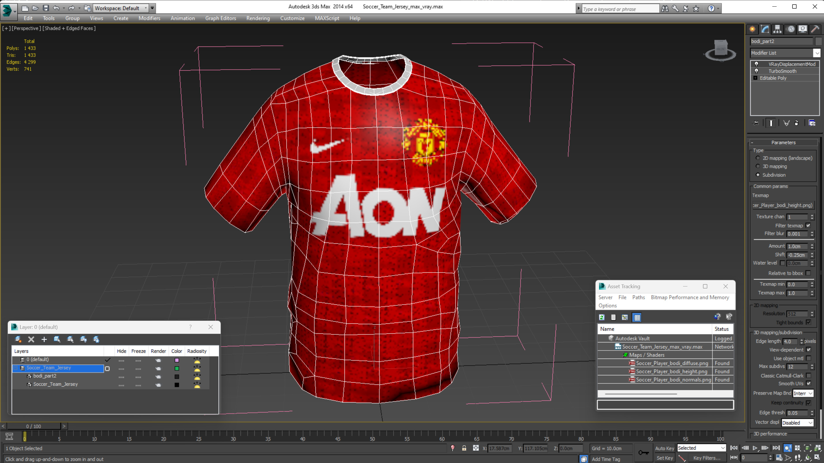
Task: Open Configure modifier sets icon
Action: [812, 123]
